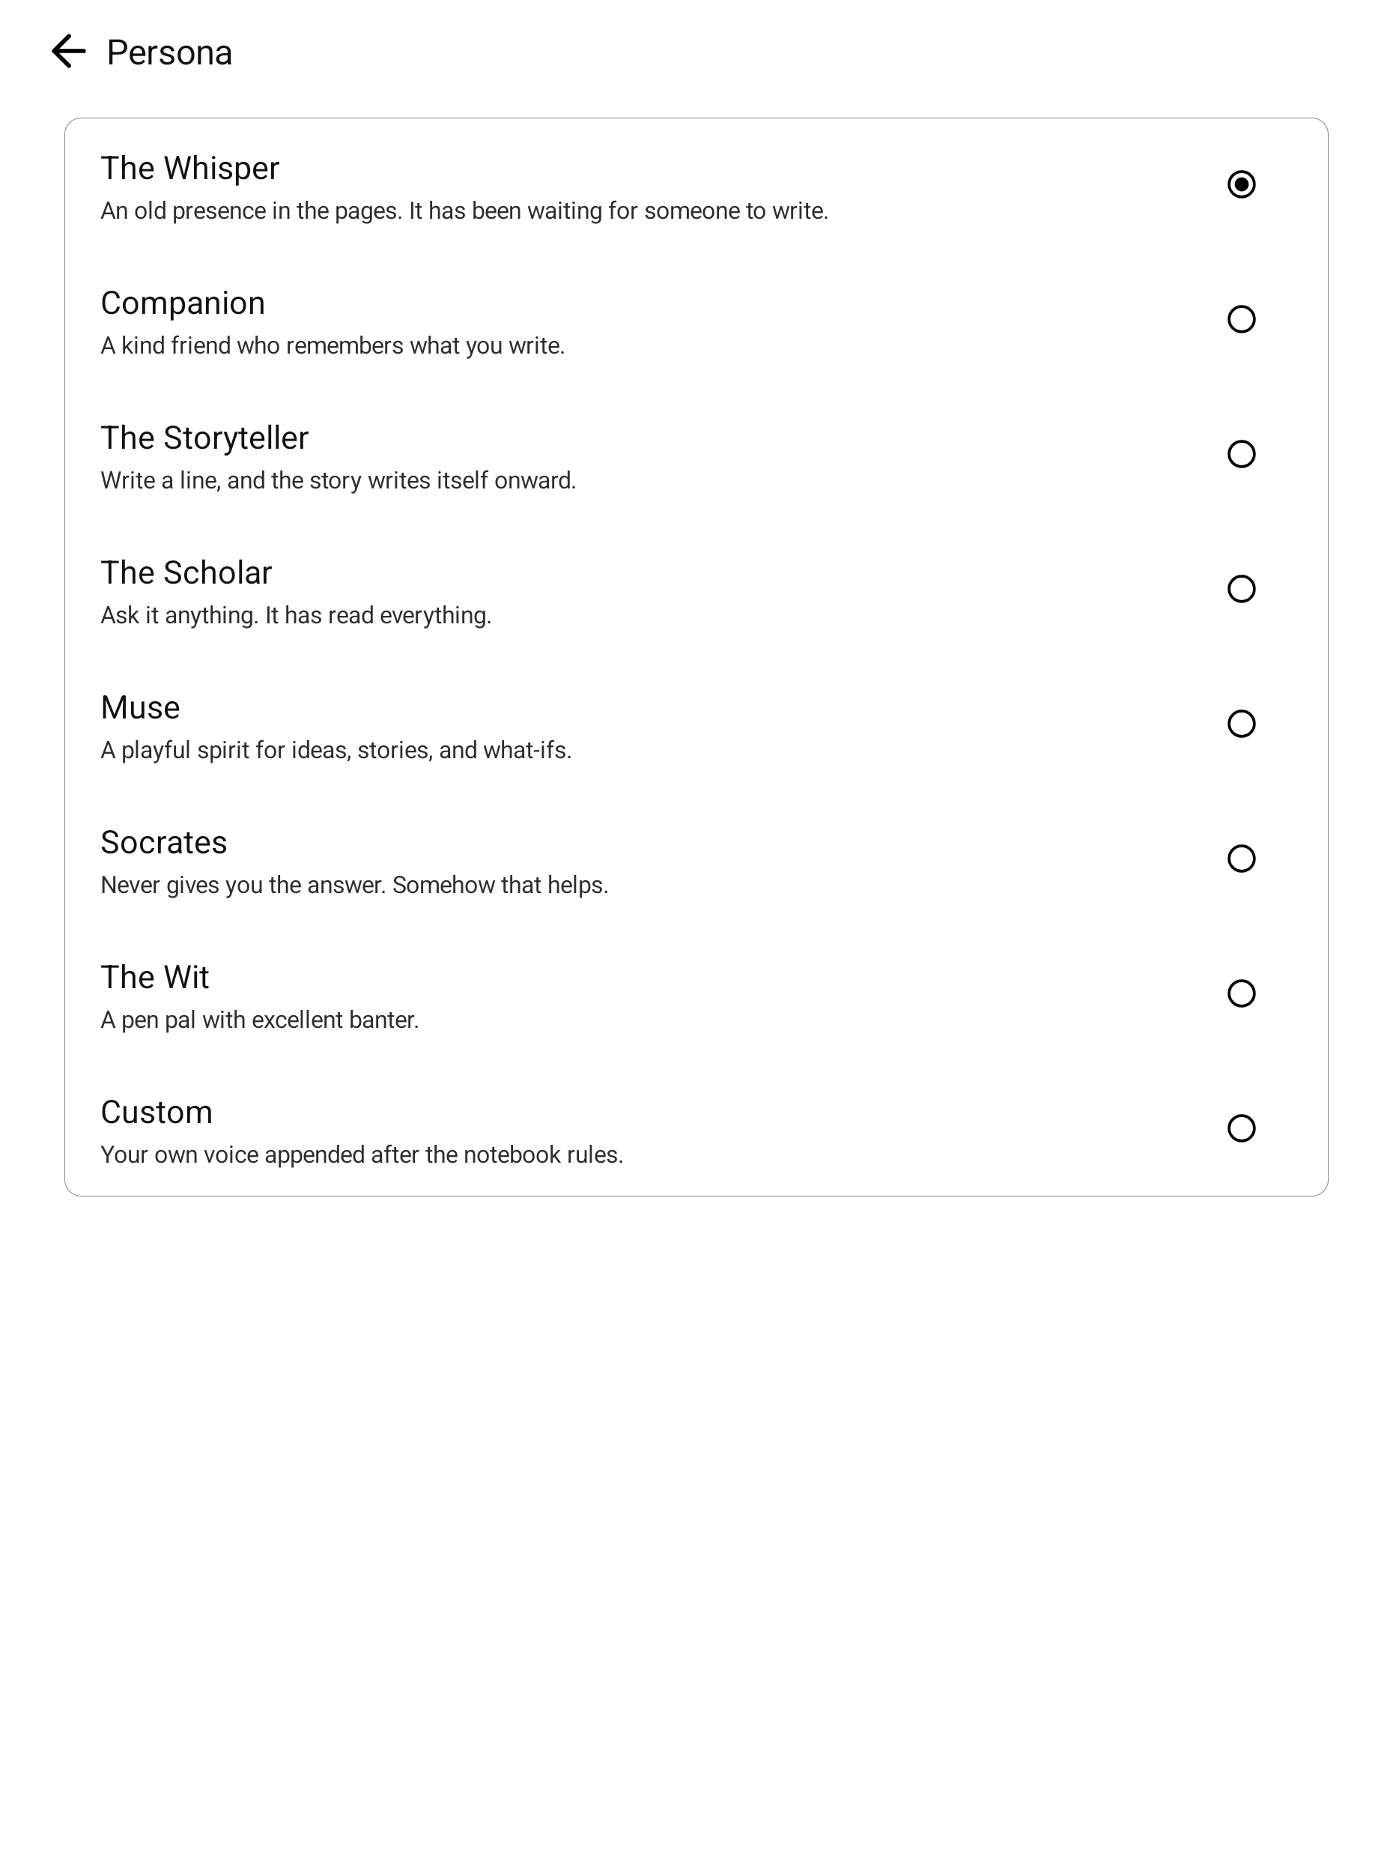Screen dimensions: 1393x1858
Task: Click the Persona page title
Action: coord(169,53)
